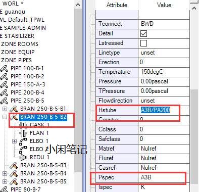Click the ELBO 1 elbow icon
The width and height of the screenshot is (199, 192).
coord(23,141)
